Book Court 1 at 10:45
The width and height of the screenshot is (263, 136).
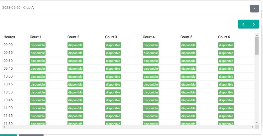pyautogui.click(x=37, y=100)
